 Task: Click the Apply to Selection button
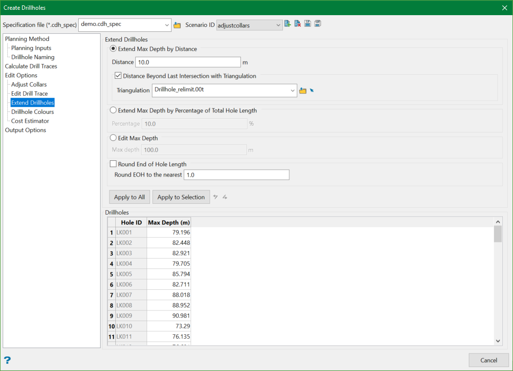[181, 197]
